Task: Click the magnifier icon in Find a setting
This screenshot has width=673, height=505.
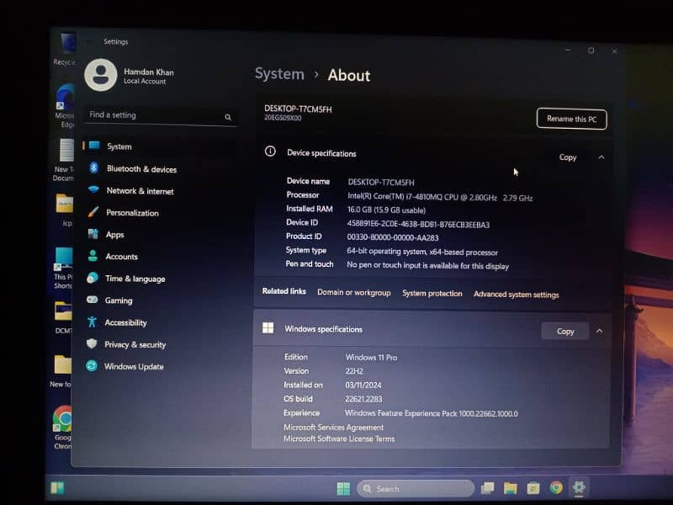Action: 228,117
